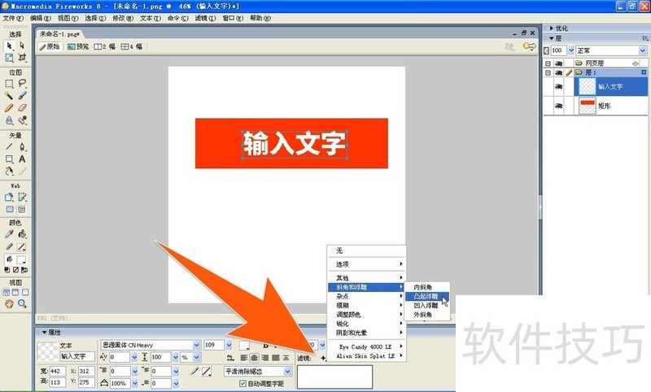Image resolution: width=651 pixels, height=392 pixels.
Task: Select the Slice tool
Action: pos(22,197)
